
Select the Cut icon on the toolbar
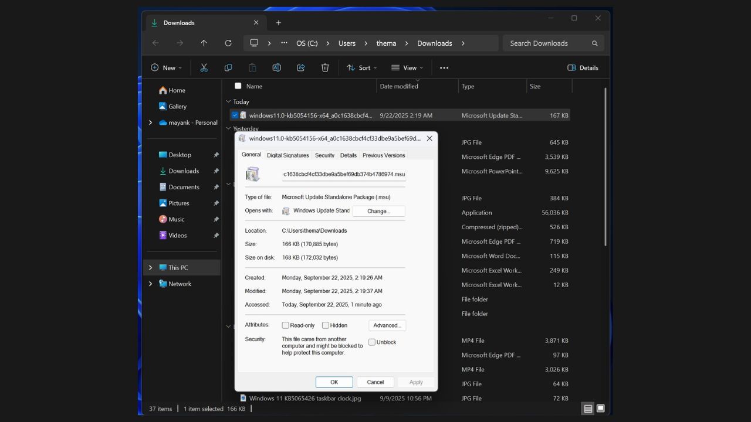(204, 67)
